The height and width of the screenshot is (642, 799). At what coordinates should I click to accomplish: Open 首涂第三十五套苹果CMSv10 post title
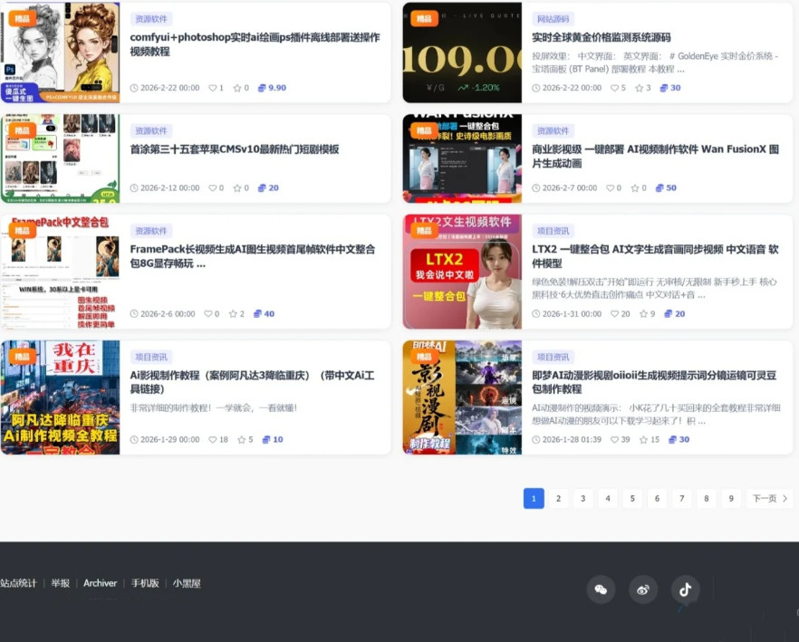[x=235, y=149]
